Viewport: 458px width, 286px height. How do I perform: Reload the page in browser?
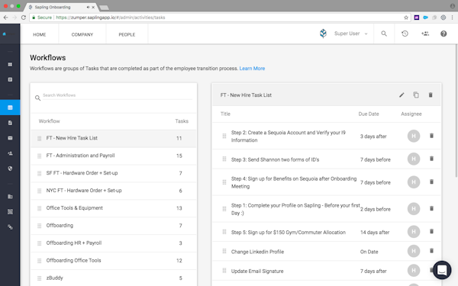[24, 18]
